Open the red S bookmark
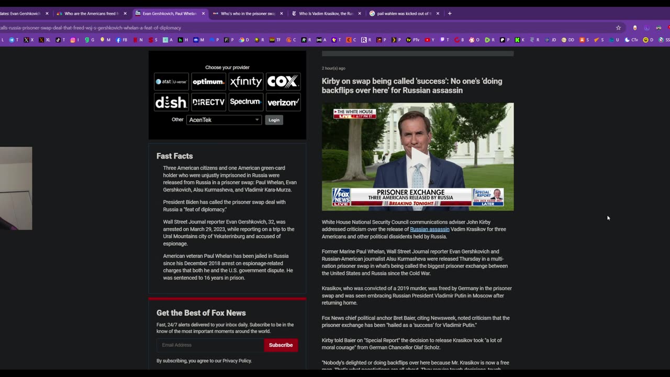Viewport: 670px width, 377px height. tap(153, 40)
